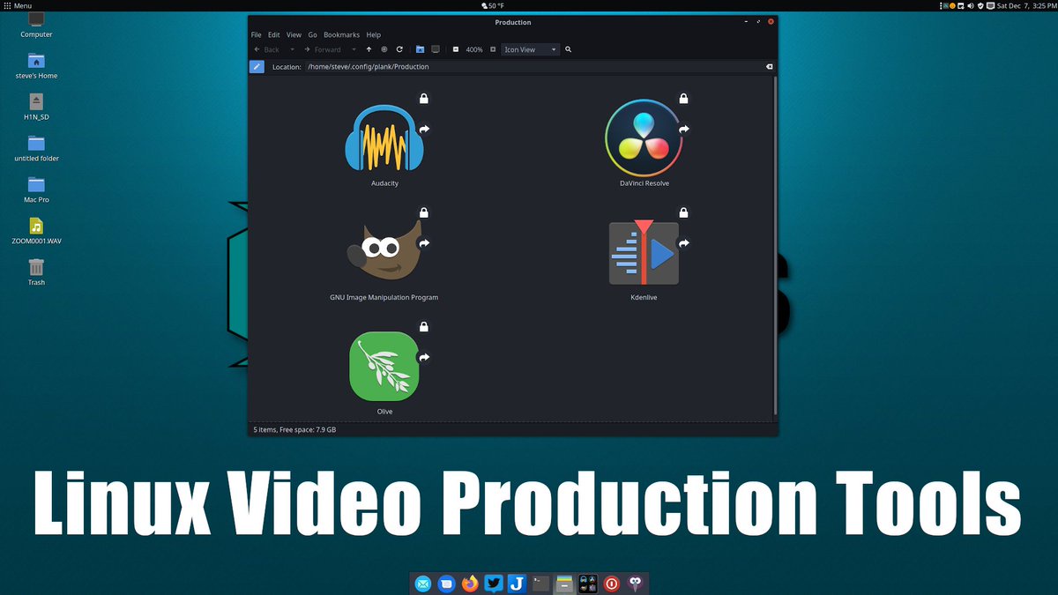This screenshot has width=1058, height=595.
Task: Click the link arrow emblem on Audacity
Action: click(424, 129)
